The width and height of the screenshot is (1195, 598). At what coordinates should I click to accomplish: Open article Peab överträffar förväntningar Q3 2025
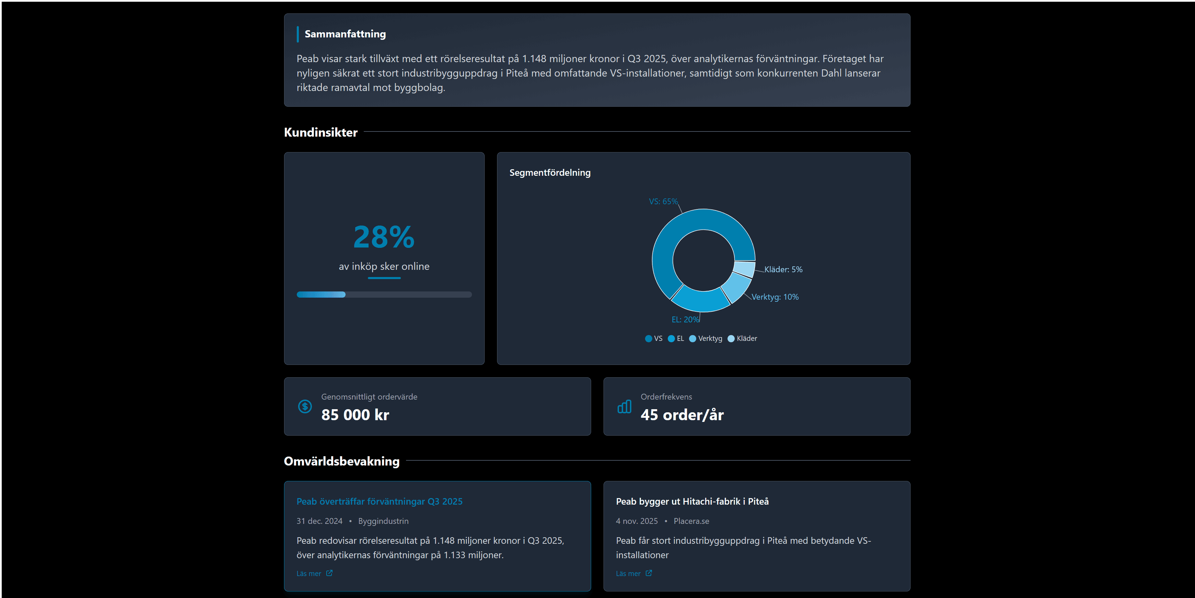point(380,501)
